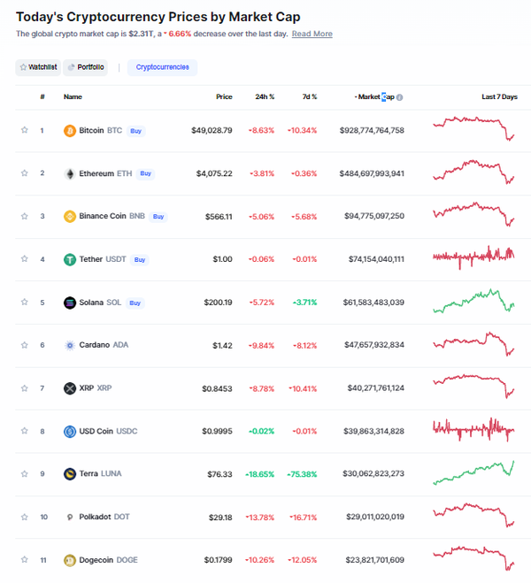The height and width of the screenshot is (583, 531).
Task: Click the Cardano logo icon
Action: point(70,345)
